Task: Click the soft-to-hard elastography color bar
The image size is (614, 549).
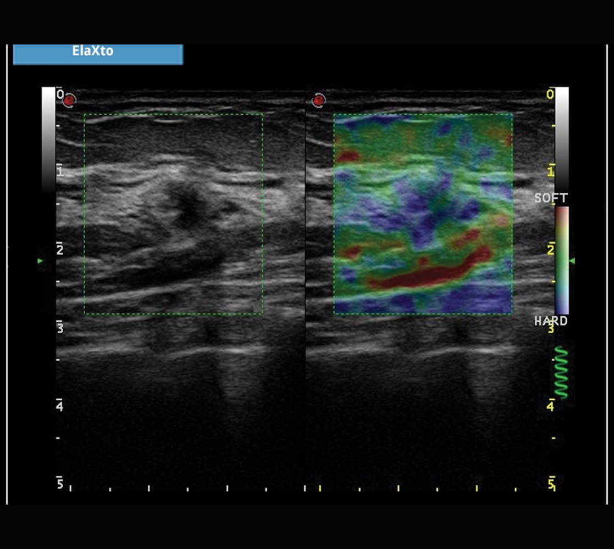Action: pos(562,260)
